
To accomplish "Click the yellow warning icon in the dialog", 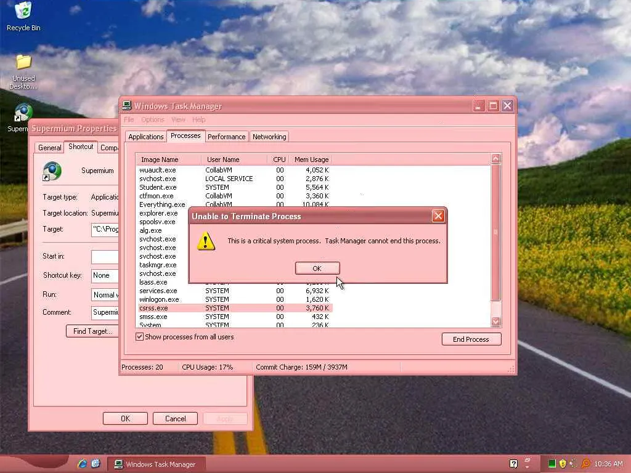I will click(206, 241).
